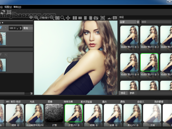Switch to the 参数 tab
This screenshot has width=172, height=129.
[x=132, y=93]
